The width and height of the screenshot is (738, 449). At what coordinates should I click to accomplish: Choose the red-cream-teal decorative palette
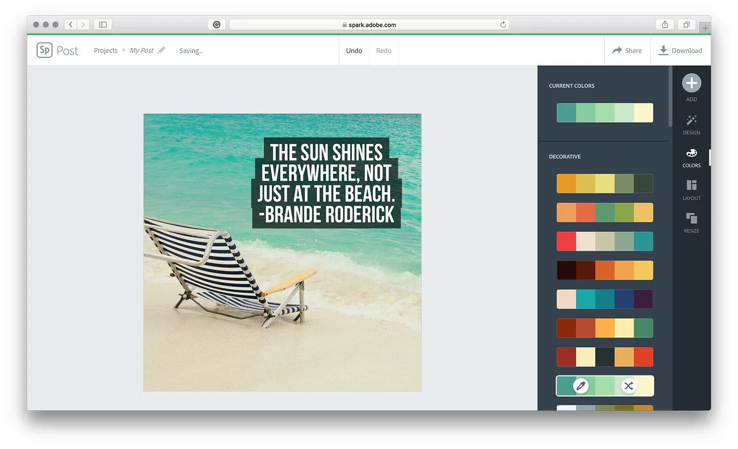605,242
